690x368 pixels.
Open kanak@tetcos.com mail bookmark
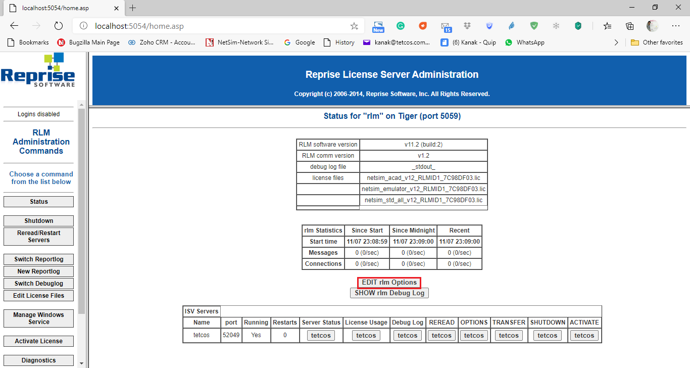[x=397, y=42]
